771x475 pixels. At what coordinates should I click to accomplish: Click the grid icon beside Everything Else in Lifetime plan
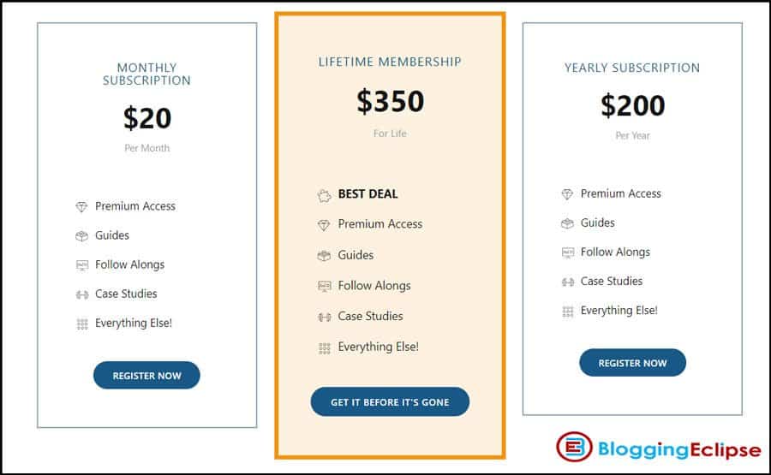point(325,348)
